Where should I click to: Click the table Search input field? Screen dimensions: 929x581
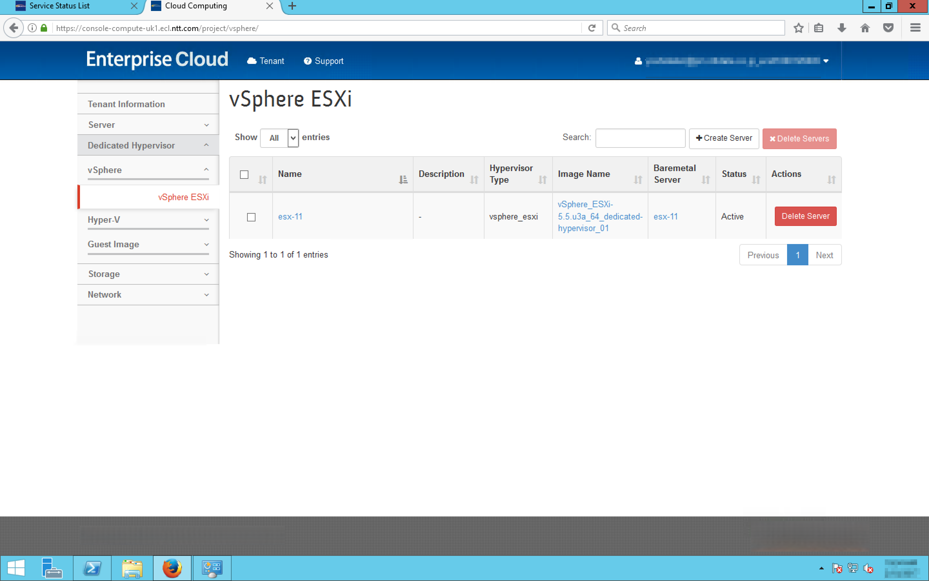click(640, 138)
